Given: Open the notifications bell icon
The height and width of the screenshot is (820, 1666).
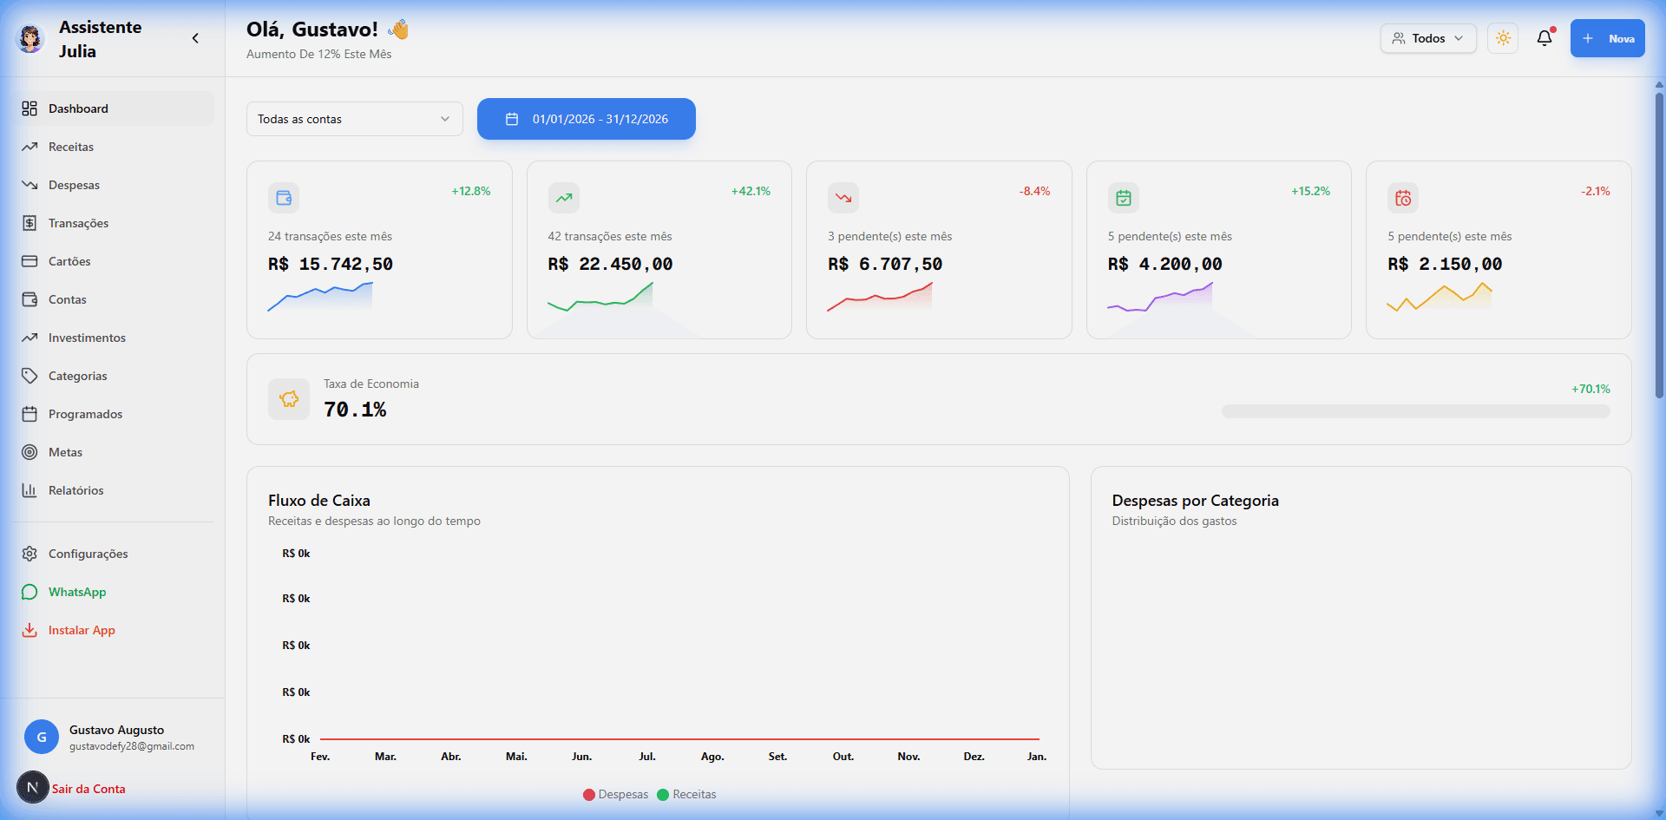Looking at the screenshot, I should [x=1545, y=38].
